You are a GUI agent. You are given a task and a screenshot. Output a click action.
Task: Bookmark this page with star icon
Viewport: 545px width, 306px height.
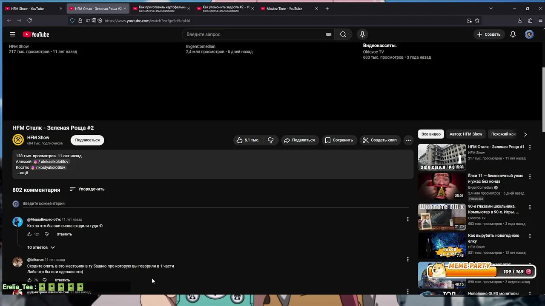tap(477, 20)
